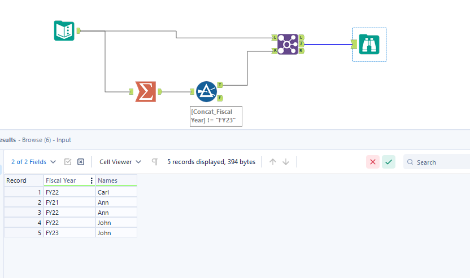Click the up arrow to previous record
The width and height of the screenshot is (470, 278).
point(273,162)
